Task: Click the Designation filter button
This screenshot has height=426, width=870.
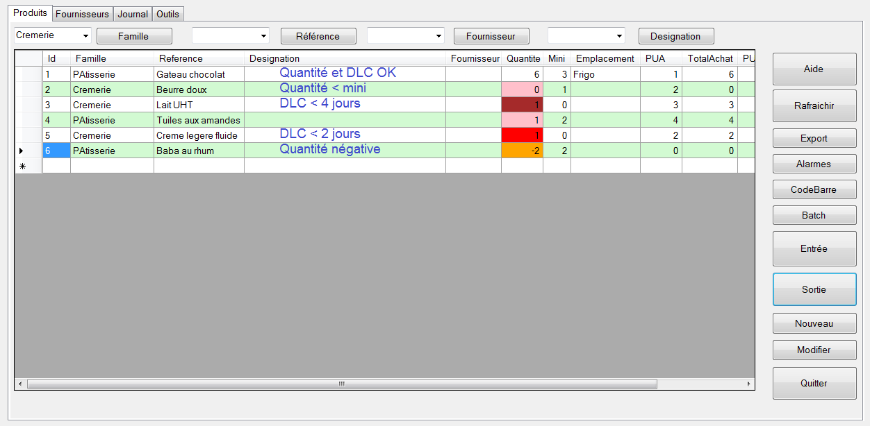Action: click(x=676, y=36)
